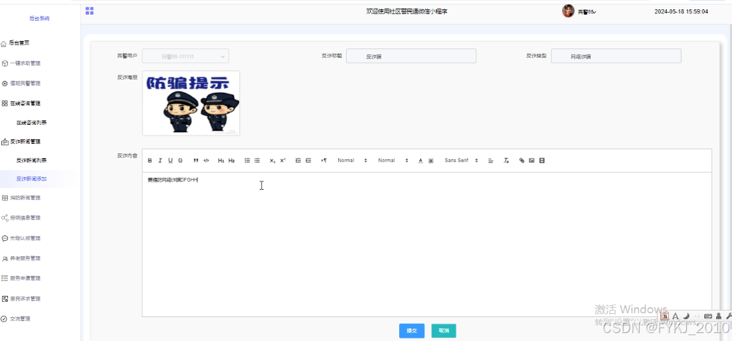Open the text color picker (underlined A)
Screen dimensions: 732x341
click(420, 161)
